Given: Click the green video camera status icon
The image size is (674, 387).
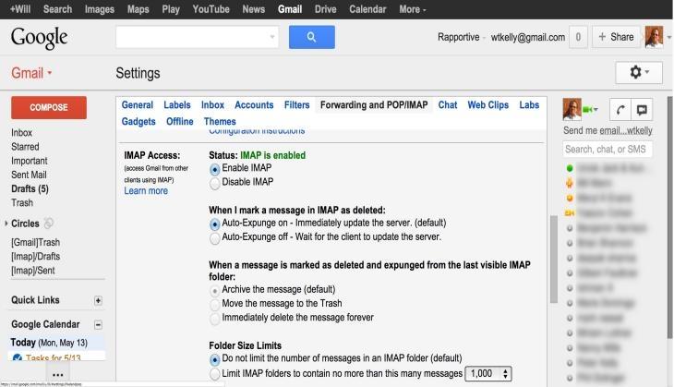Looking at the screenshot, I should pyautogui.click(x=587, y=110).
